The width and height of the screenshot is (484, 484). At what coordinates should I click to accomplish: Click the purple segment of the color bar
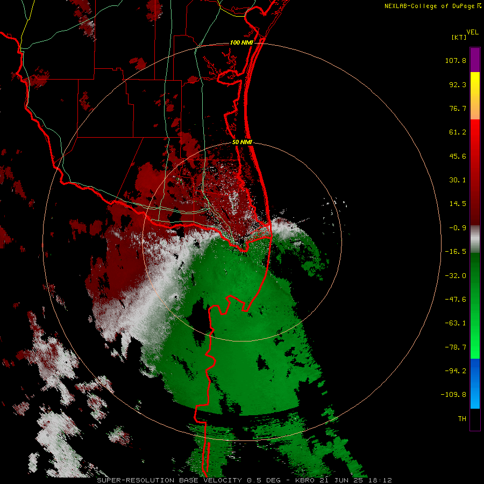[x=475, y=60]
